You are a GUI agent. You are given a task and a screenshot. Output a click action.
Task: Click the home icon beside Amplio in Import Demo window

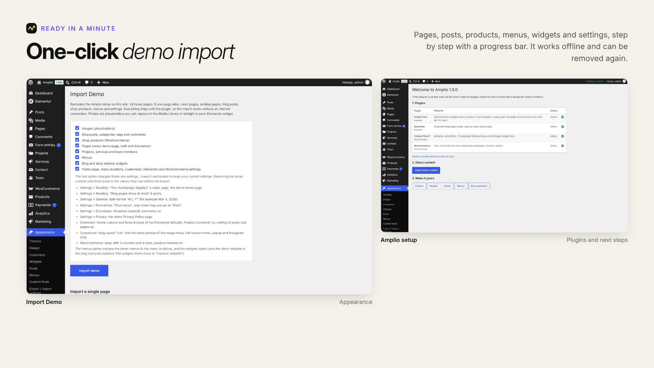39,82
